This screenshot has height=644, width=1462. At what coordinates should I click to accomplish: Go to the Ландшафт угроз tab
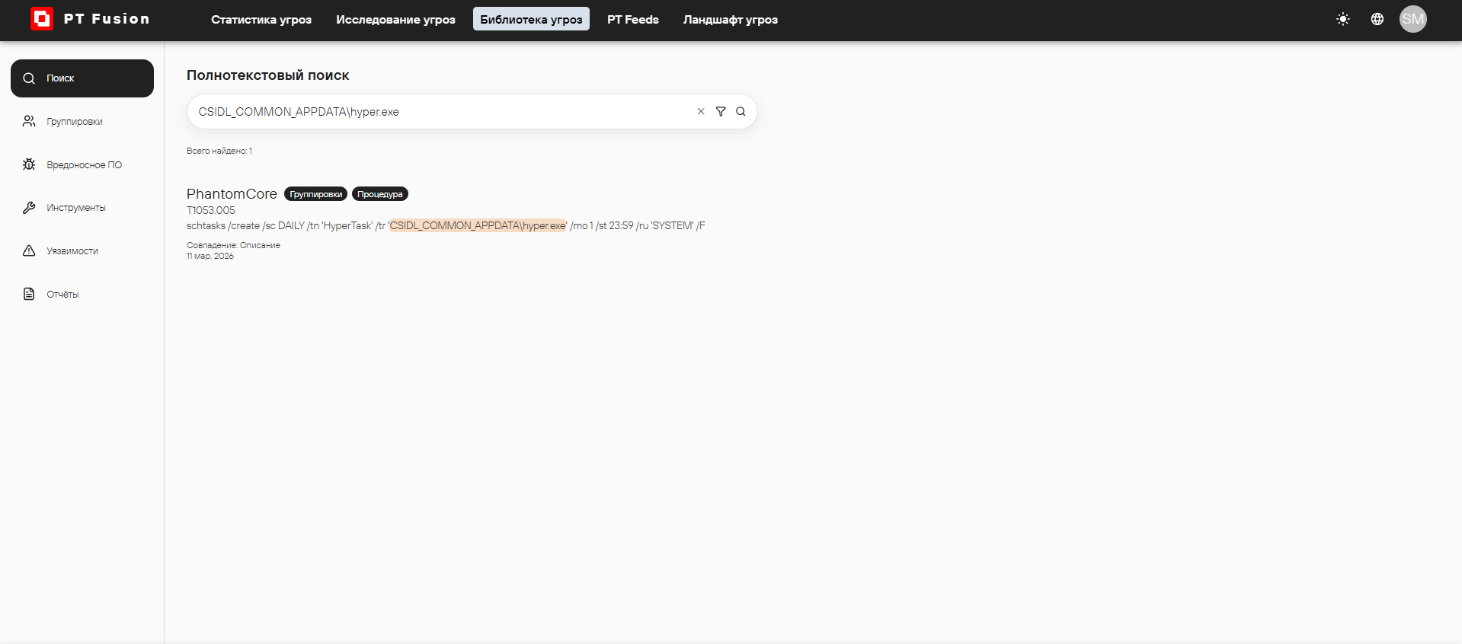coord(731,19)
